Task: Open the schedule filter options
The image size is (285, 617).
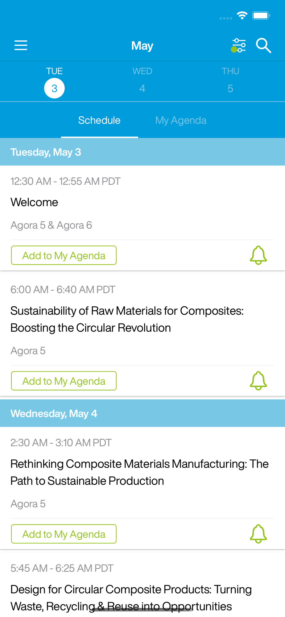Action: coord(239,46)
